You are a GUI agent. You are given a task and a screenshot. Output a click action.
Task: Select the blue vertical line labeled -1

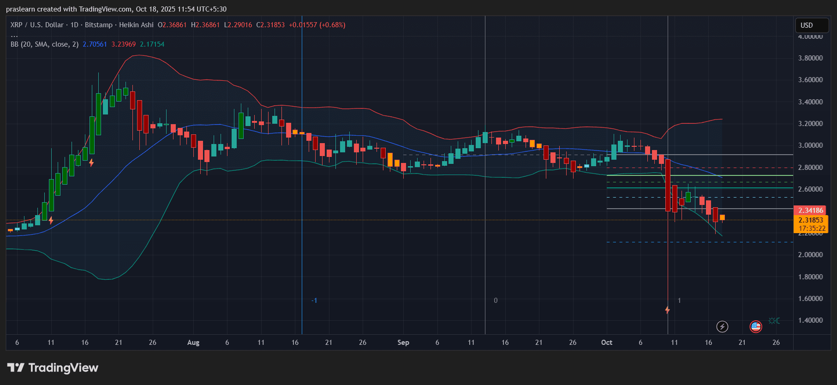click(302, 231)
